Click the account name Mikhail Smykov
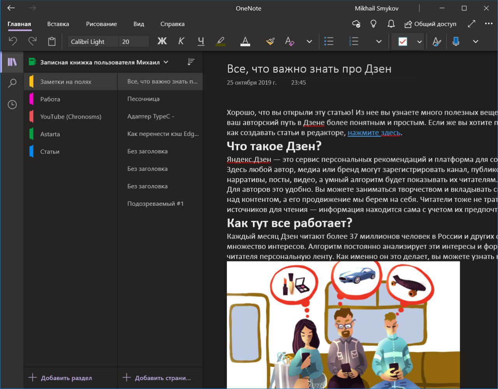Viewport: 498px width, 389px height. tap(377, 8)
